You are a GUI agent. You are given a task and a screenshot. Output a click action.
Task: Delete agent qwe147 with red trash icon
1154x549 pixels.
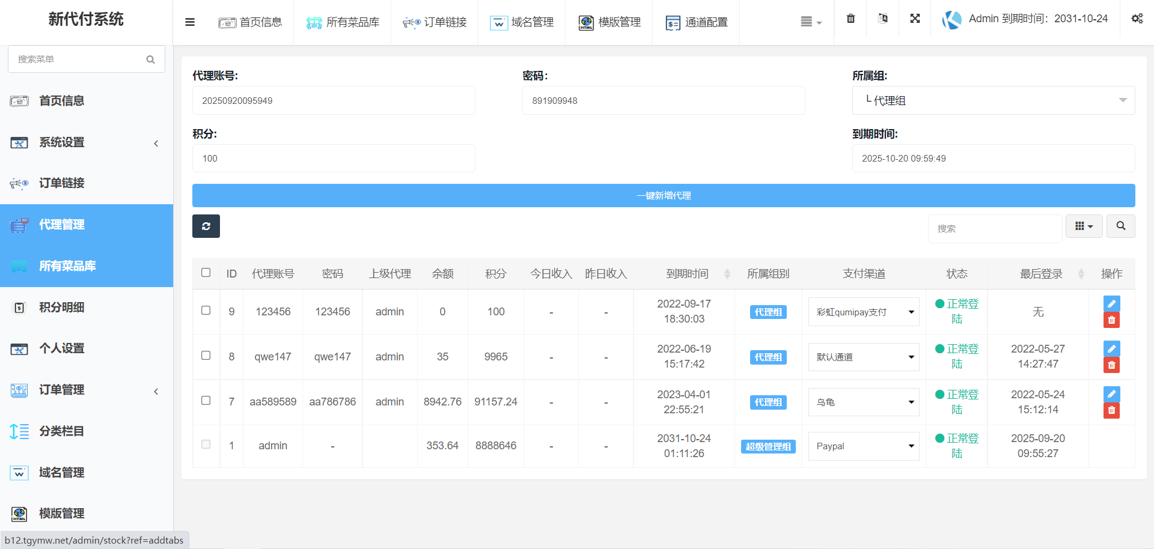tap(1111, 365)
